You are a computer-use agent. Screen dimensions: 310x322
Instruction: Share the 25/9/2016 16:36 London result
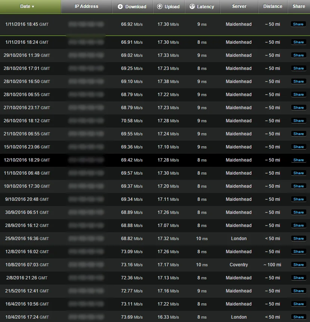(x=298, y=239)
